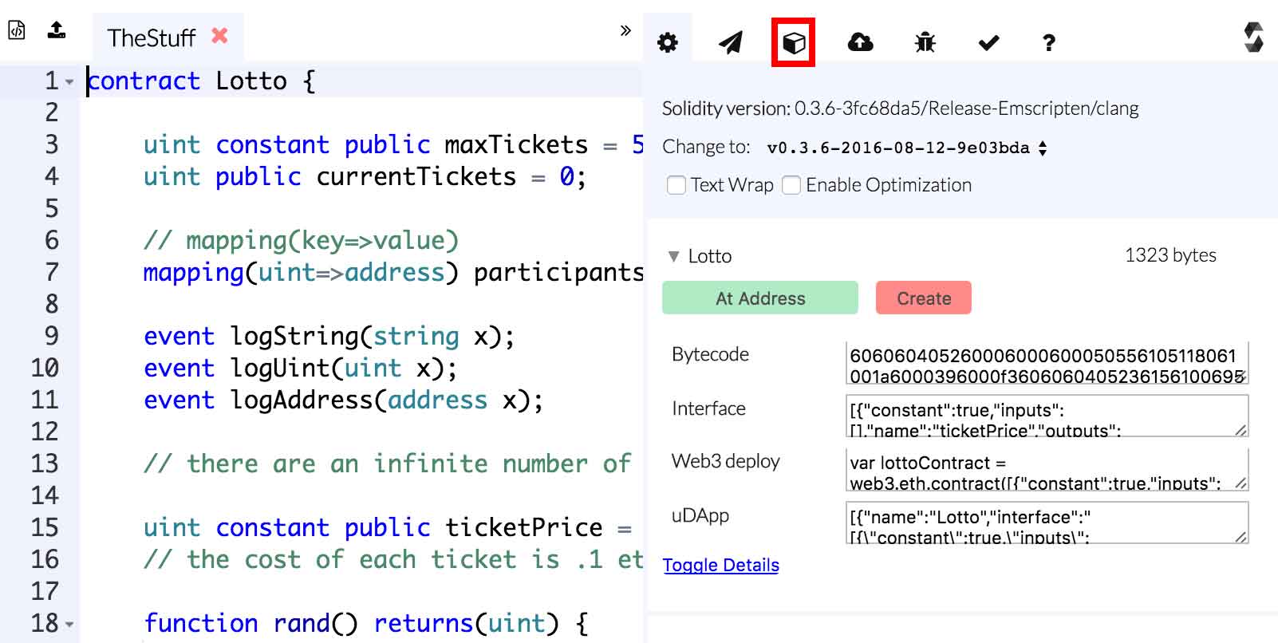The height and width of the screenshot is (643, 1278).
Task: Click inside the Interface text field
Action: coord(1047,416)
